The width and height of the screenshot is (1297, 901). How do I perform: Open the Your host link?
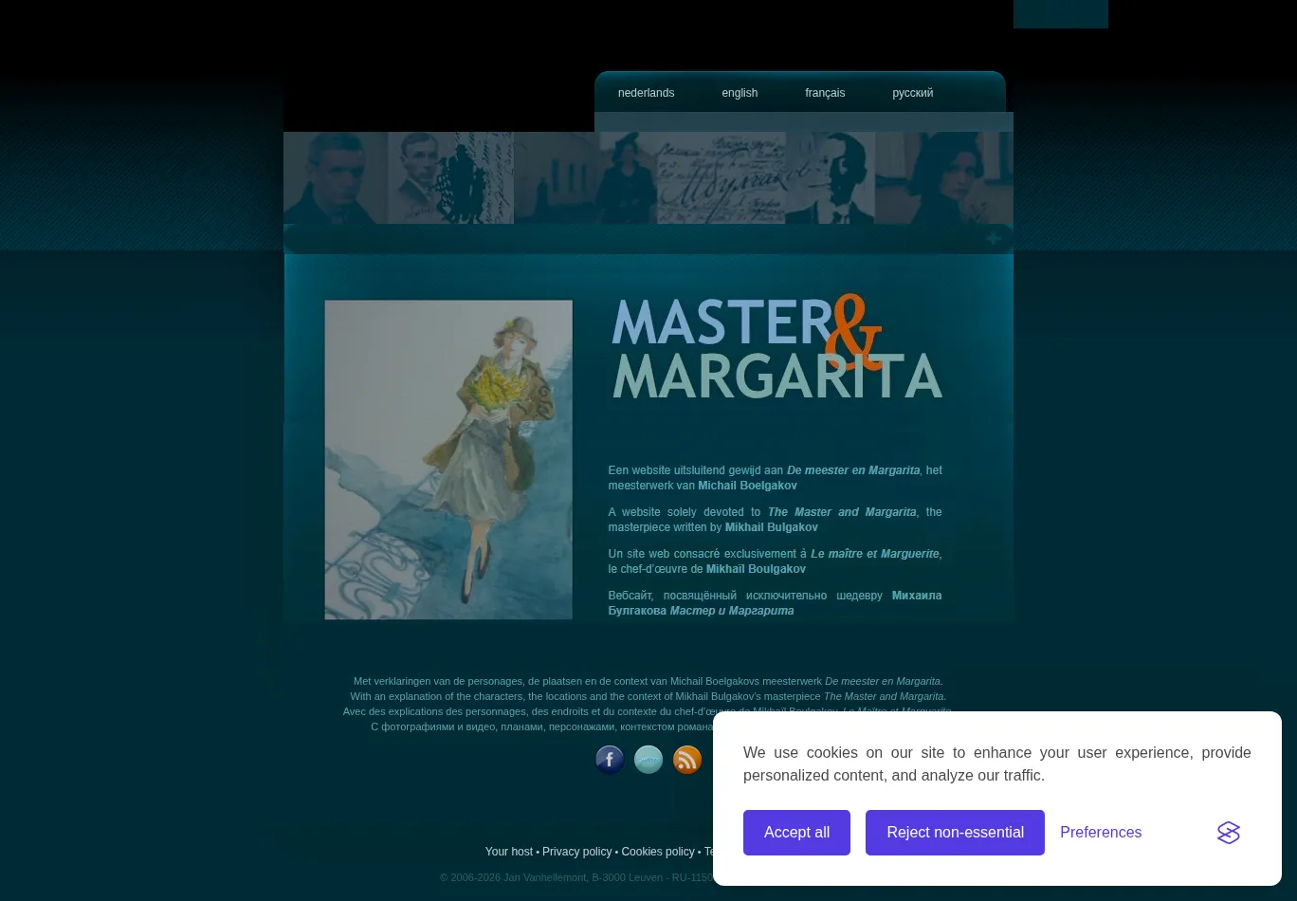point(509,852)
